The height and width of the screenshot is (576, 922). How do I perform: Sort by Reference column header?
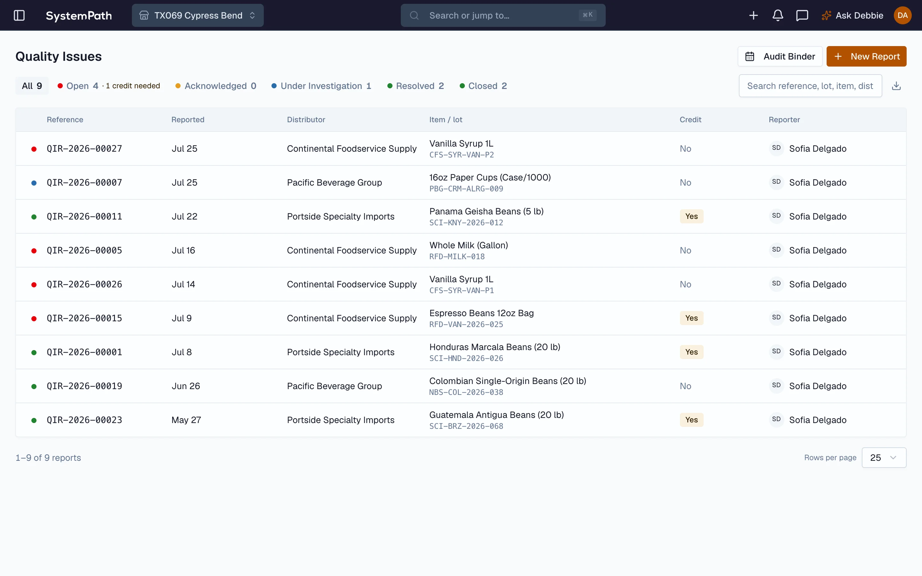[x=65, y=120]
